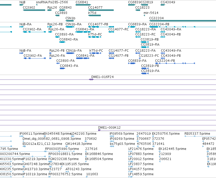This screenshot has width=216, height=178.
Task: Select the IP09569.5prime EST entry
Action: [x=112, y=136]
